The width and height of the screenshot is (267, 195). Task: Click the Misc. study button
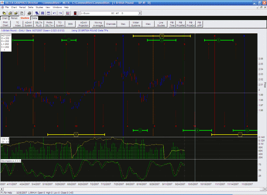pos(148,24)
